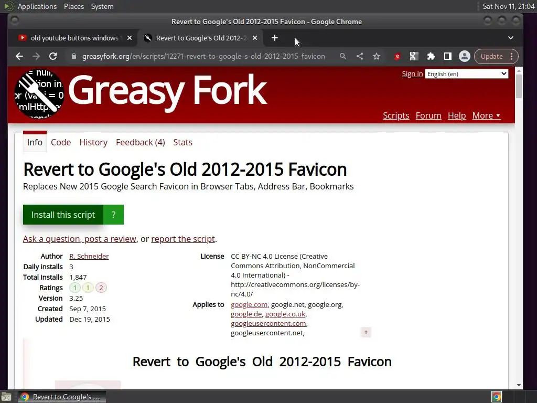Open the Chrome three-dot menu

point(512,56)
